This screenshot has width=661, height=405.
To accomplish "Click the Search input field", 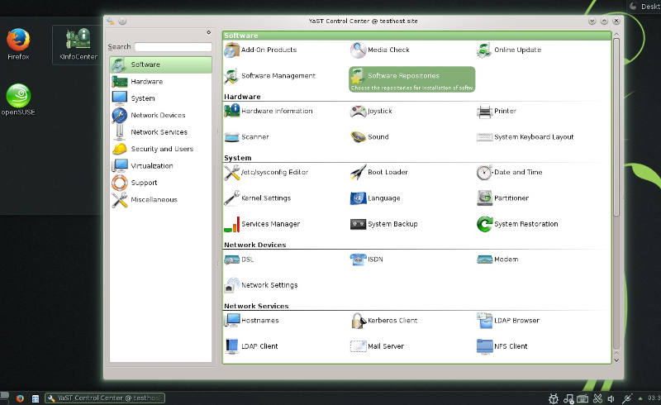I will pos(173,47).
